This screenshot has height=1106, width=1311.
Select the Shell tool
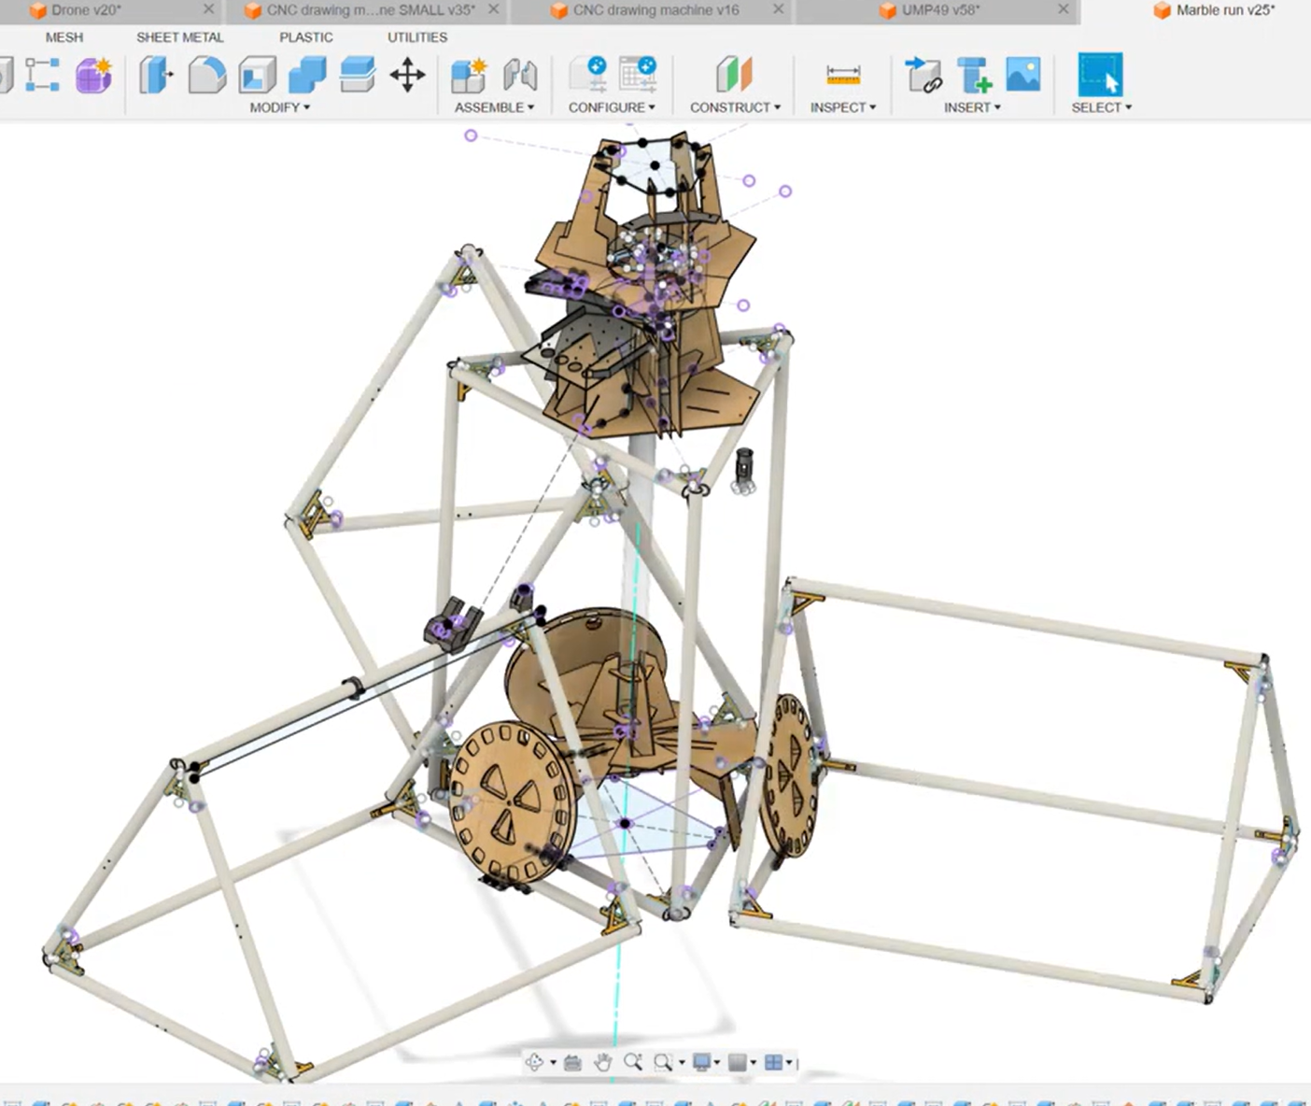tap(257, 75)
